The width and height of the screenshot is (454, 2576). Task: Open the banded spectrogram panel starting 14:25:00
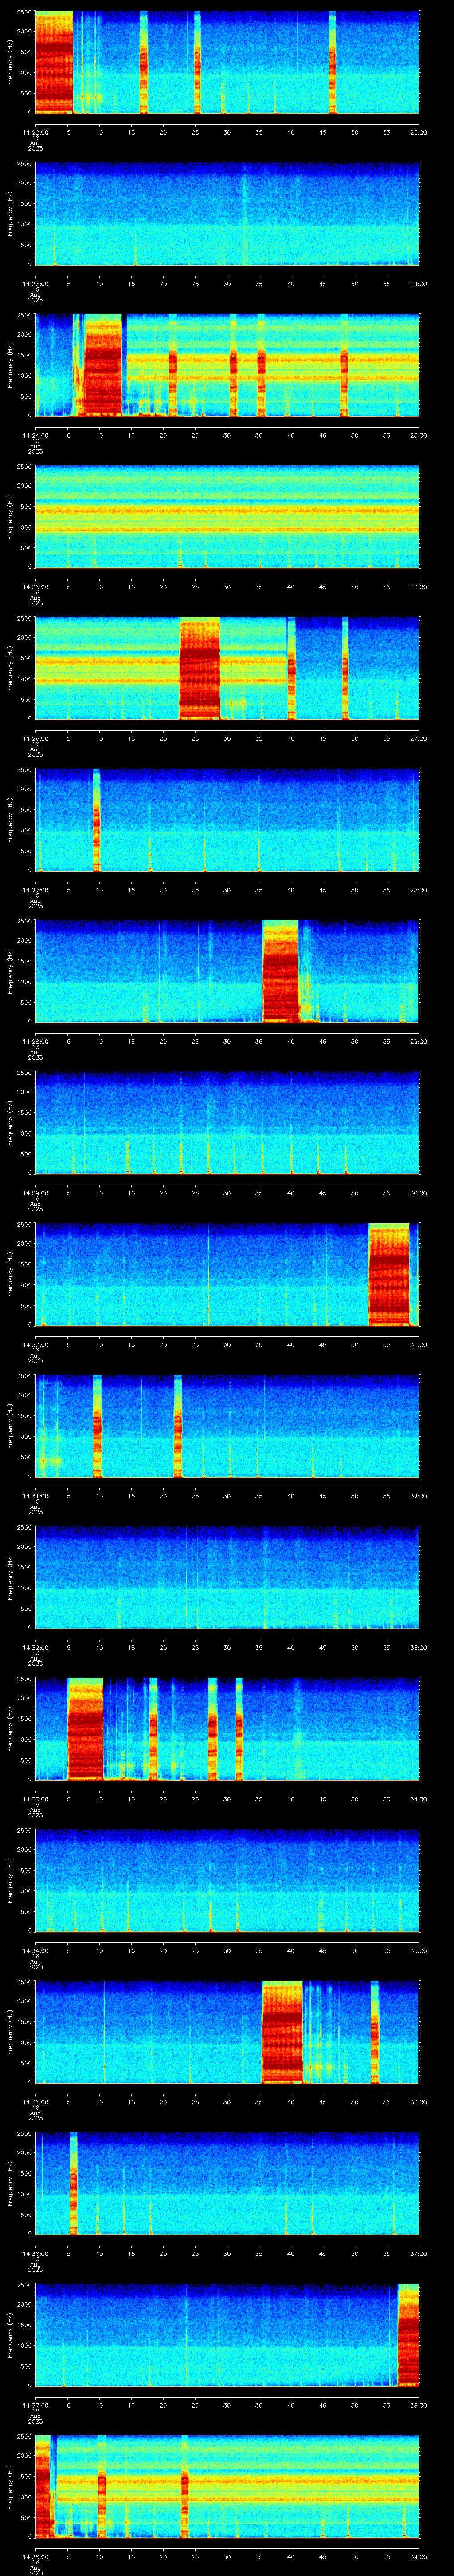pyautogui.click(x=227, y=517)
